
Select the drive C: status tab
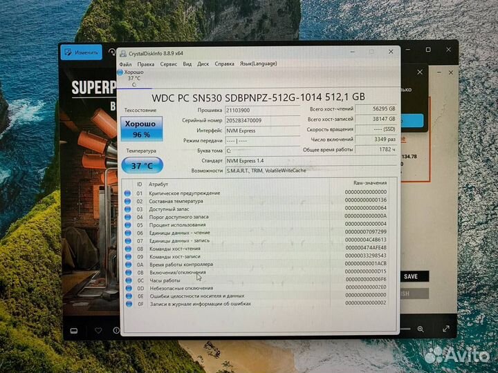pyautogui.click(x=133, y=79)
